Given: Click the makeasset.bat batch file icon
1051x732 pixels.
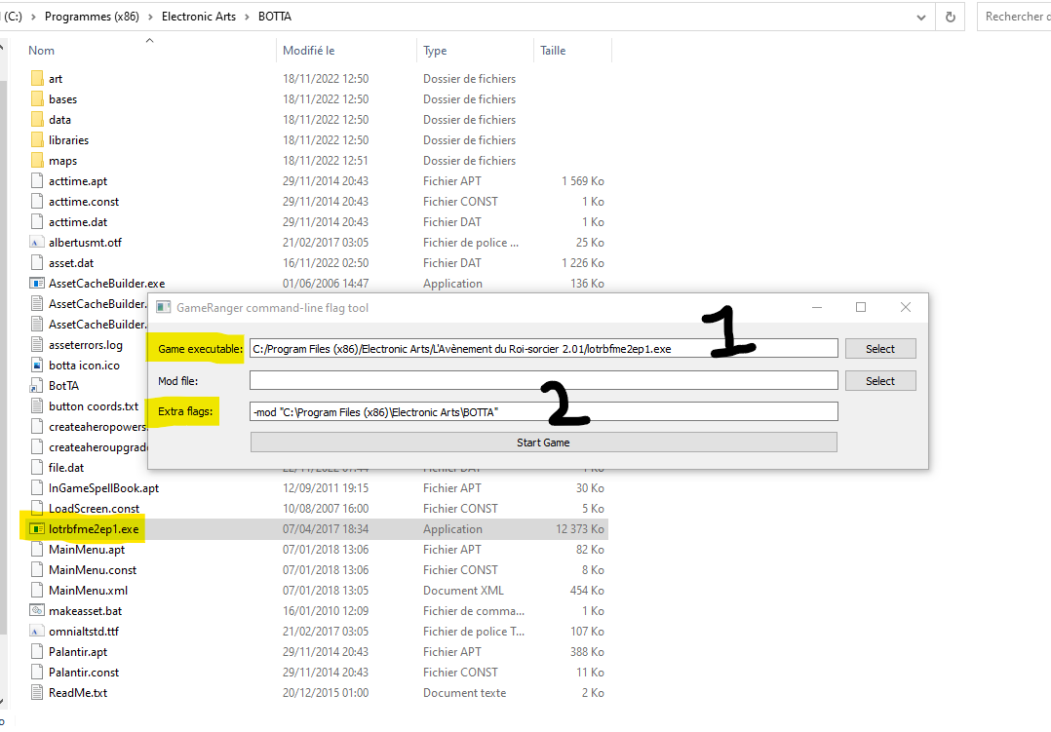Looking at the screenshot, I should (x=37, y=611).
